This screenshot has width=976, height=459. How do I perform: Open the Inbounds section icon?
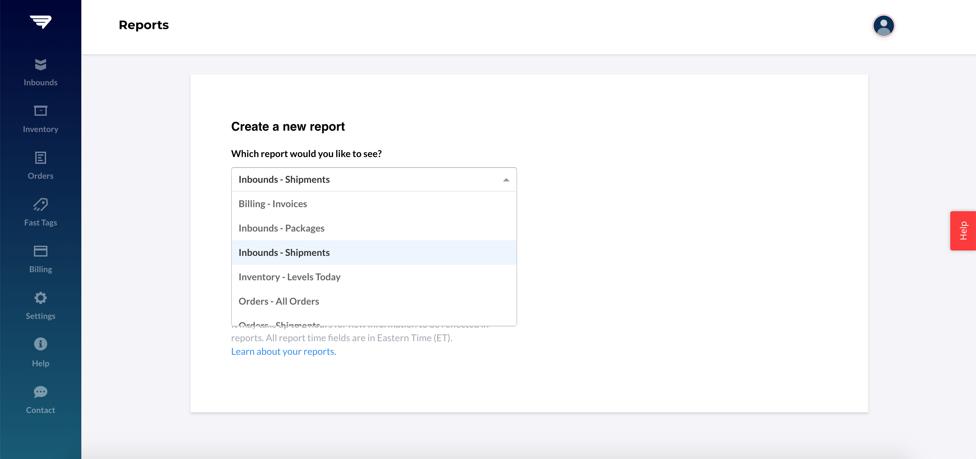[x=41, y=65]
